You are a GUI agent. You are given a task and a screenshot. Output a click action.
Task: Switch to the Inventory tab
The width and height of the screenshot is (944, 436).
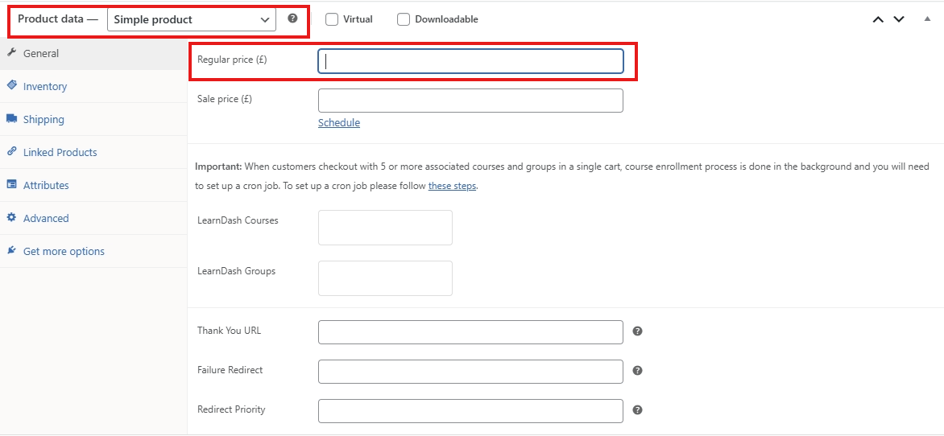click(x=94, y=87)
